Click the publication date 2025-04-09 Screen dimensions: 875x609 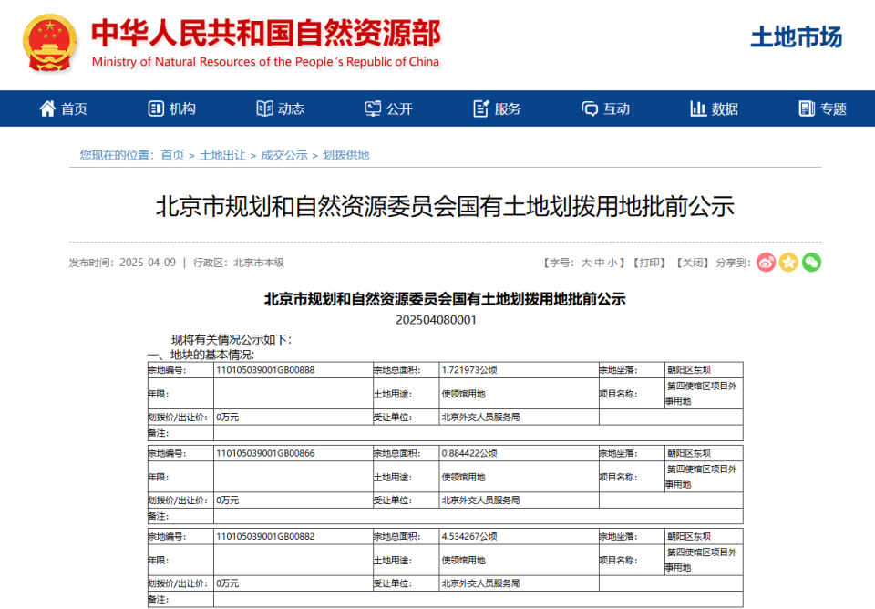point(148,263)
